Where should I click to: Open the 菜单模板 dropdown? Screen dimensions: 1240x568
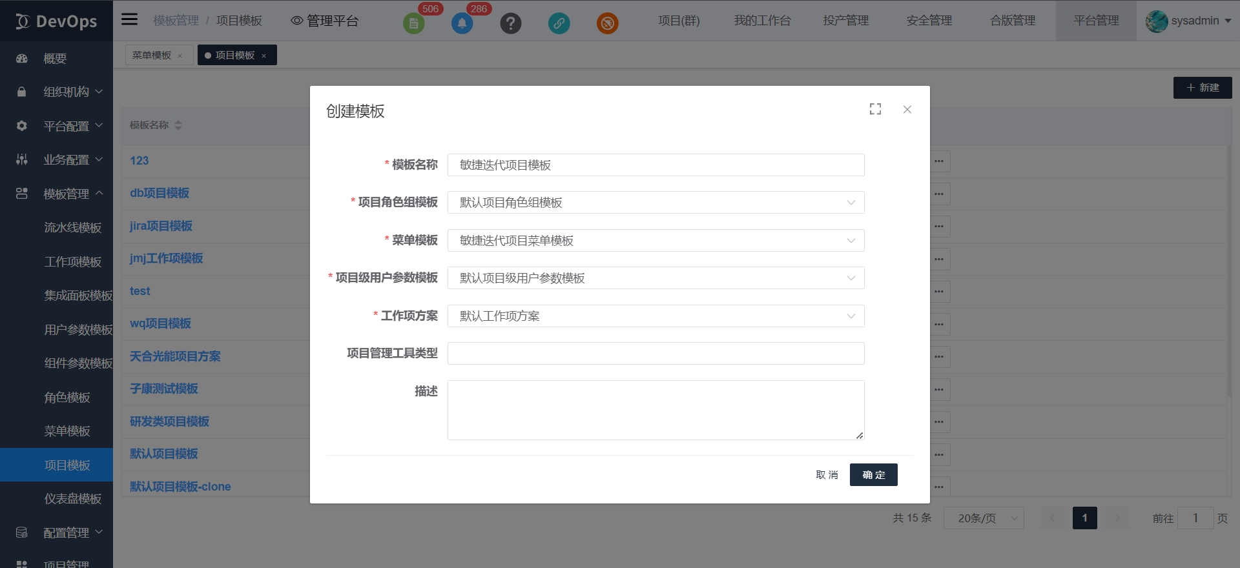pos(656,241)
